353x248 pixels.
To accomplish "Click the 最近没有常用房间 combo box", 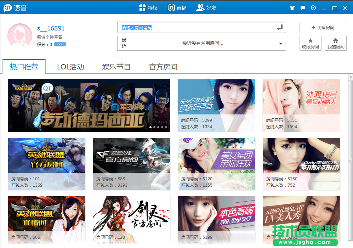I will 201,43.
